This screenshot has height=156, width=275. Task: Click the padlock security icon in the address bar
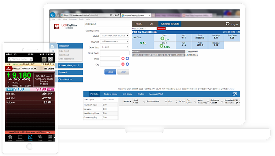click(116, 15)
